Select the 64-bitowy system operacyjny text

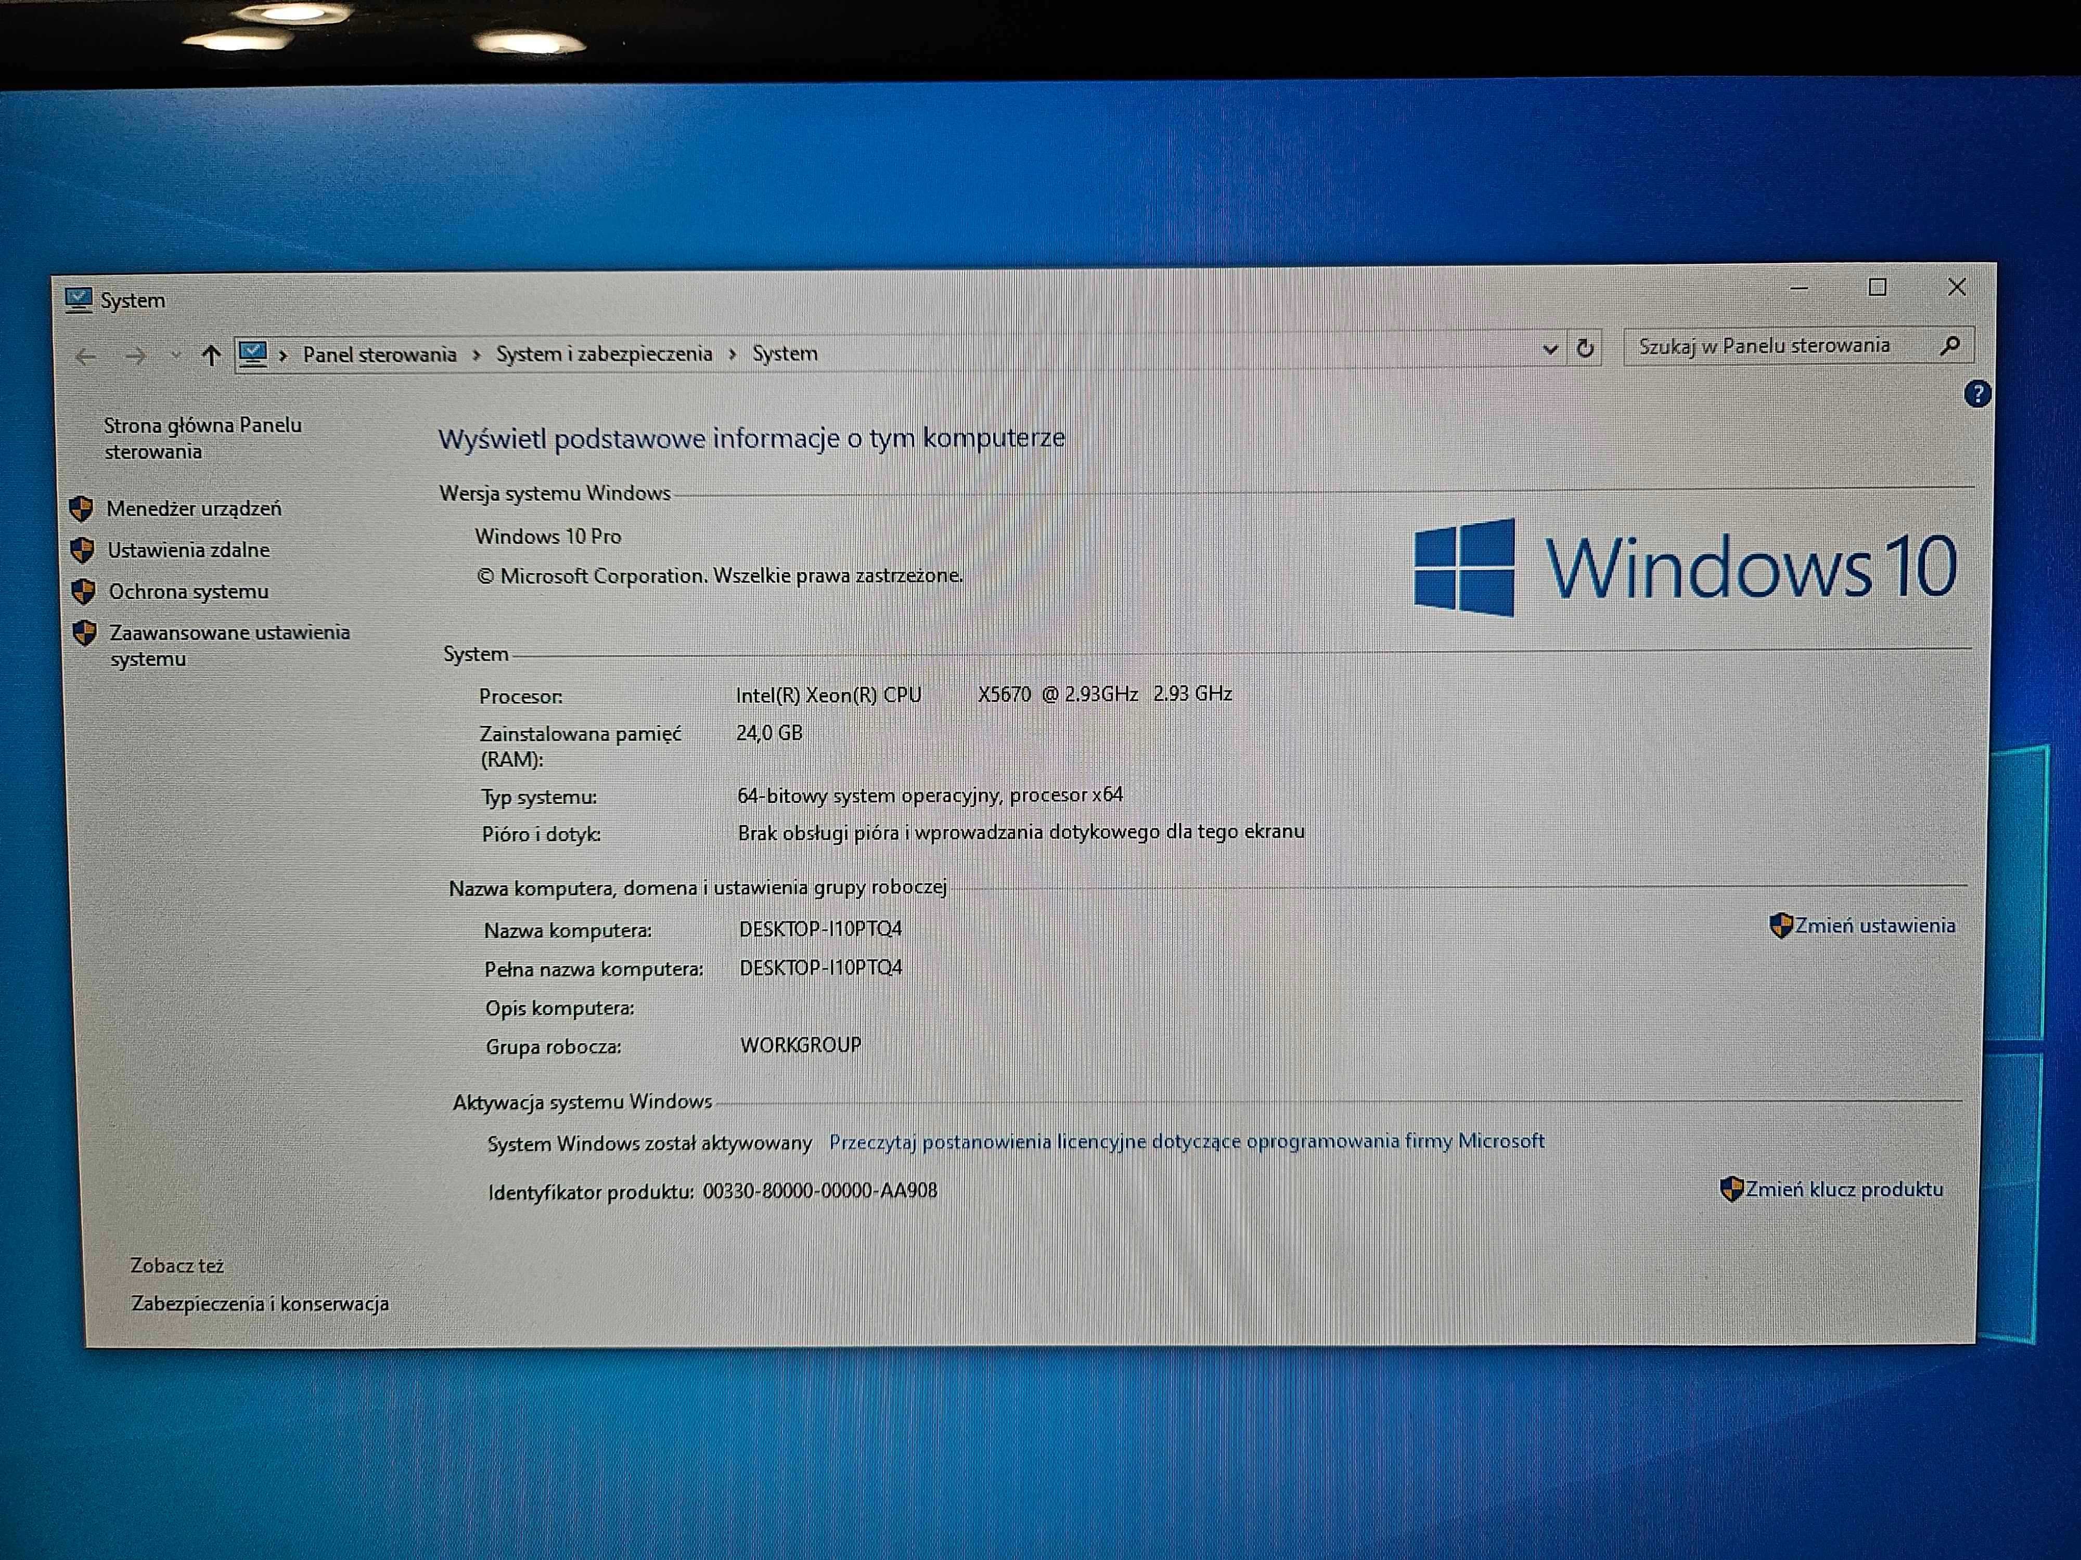click(x=930, y=796)
